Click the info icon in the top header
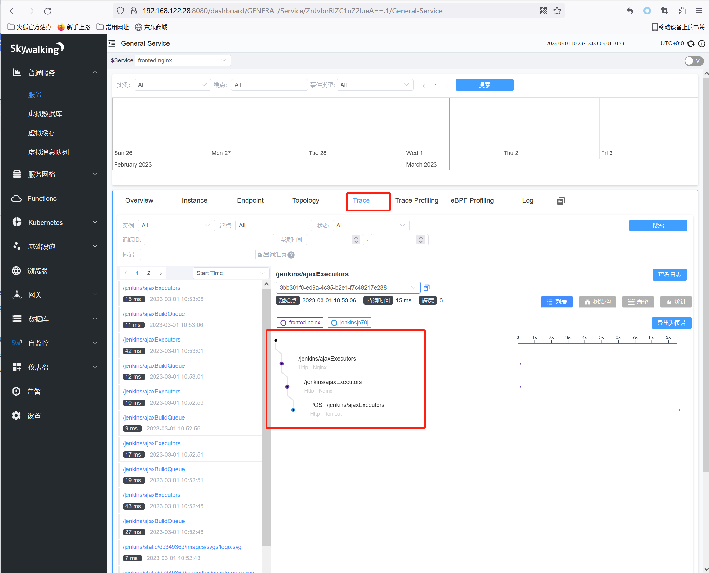 (702, 43)
